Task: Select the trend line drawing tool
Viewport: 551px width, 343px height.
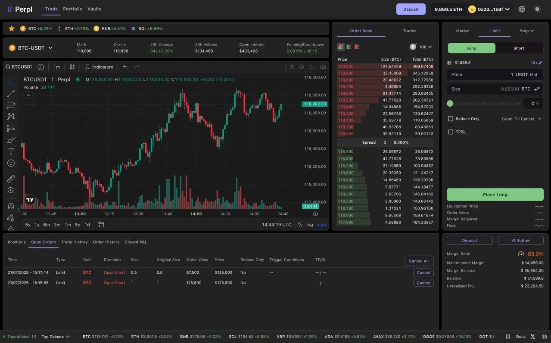Action: pyautogui.click(x=11, y=93)
